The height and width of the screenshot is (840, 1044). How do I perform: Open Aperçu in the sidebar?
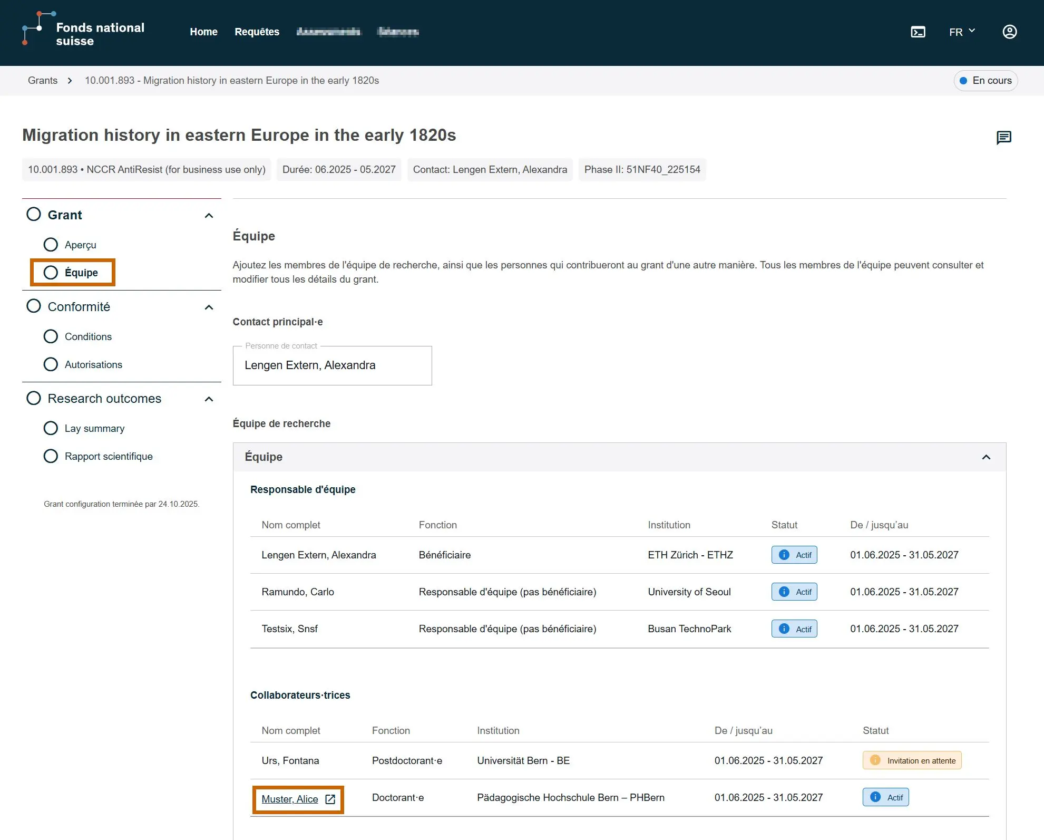click(x=80, y=245)
